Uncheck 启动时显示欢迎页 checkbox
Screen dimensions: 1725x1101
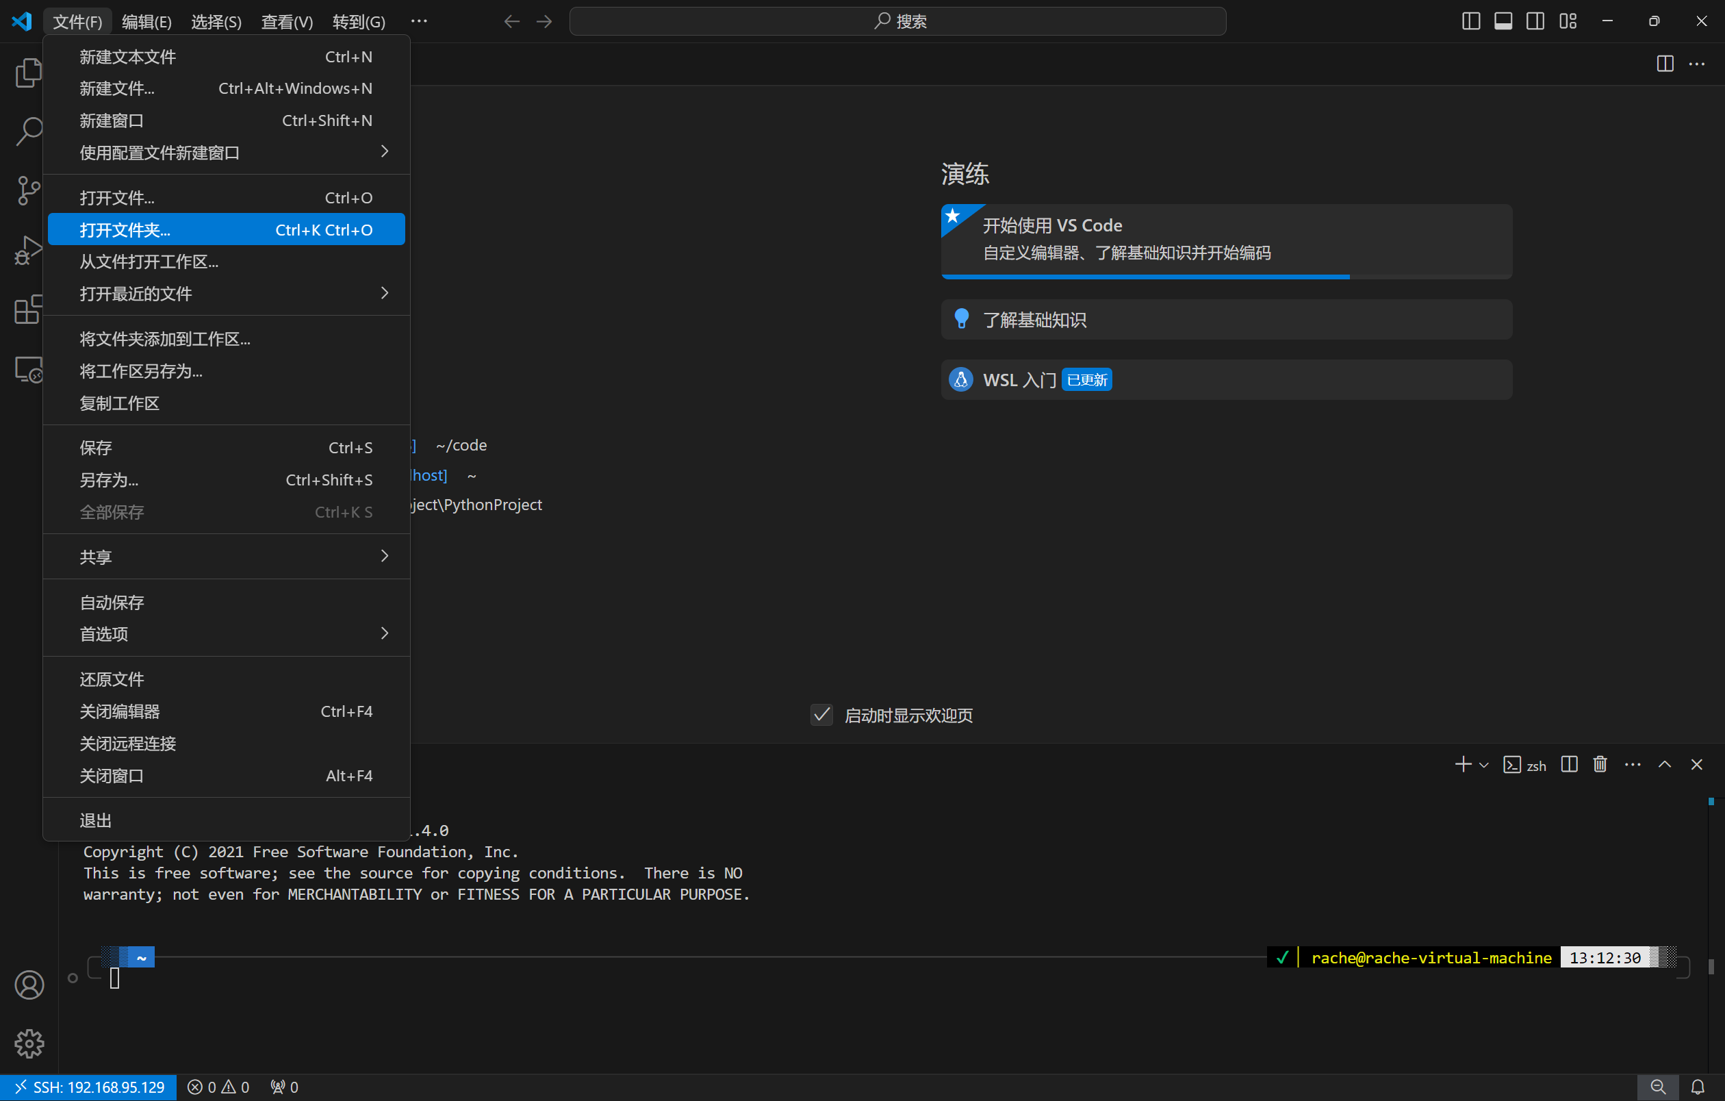coord(821,714)
